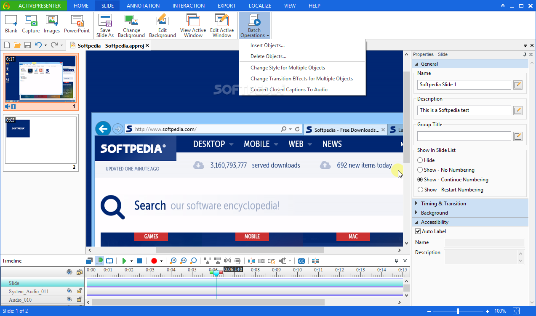Click Edit Active Window
The image size is (536, 316).
[x=222, y=26]
